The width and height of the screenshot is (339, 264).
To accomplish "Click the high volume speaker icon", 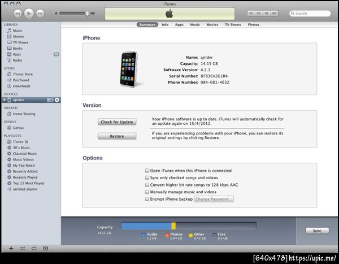I will pyautogui.click(x=93, y=14).
